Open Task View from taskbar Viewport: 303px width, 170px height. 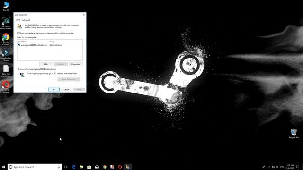coord(66,167)
